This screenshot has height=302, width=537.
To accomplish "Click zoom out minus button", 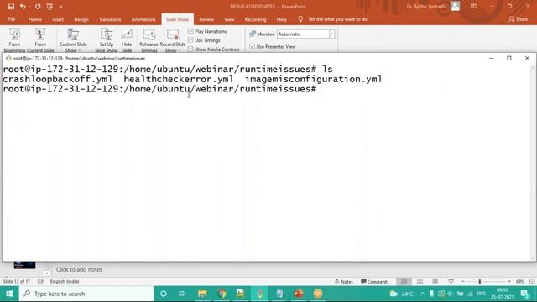I will coord(463,282).
